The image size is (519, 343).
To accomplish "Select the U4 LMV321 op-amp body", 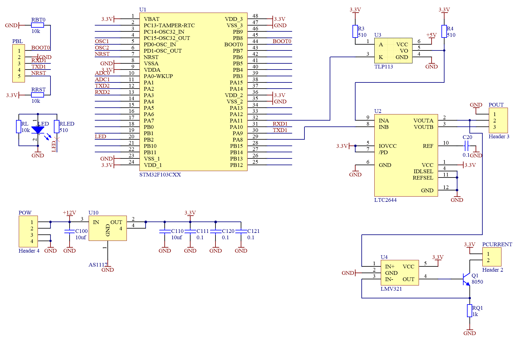I will coord(400,273).
